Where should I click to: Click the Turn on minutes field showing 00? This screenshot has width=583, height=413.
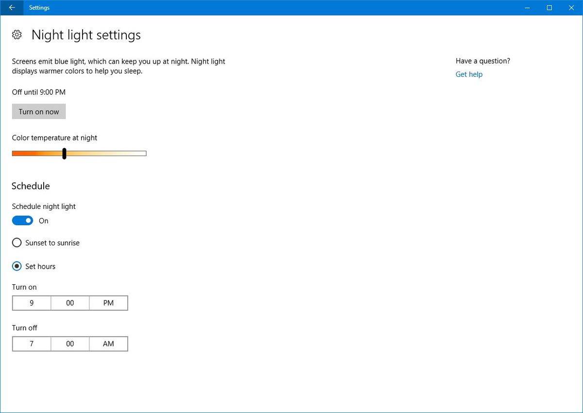click(69, 303)
